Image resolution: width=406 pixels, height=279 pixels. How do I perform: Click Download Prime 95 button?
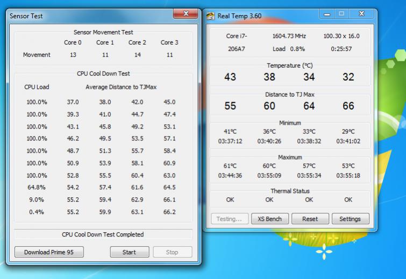click(49, 252)
